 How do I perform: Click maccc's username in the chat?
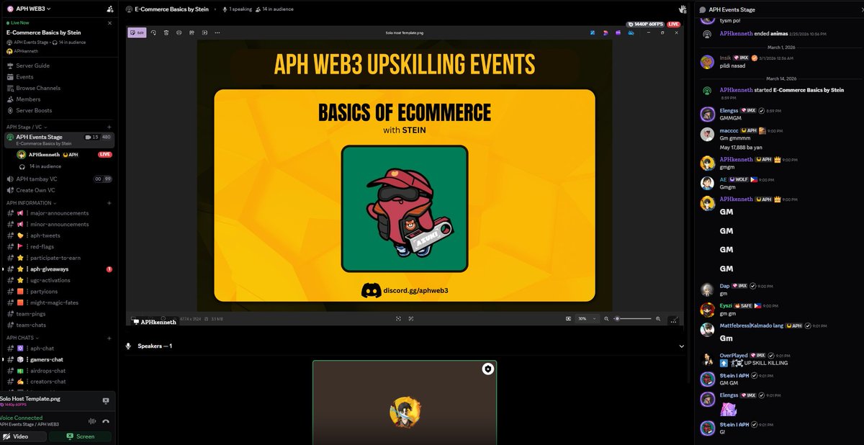click(x=729, y=131)
